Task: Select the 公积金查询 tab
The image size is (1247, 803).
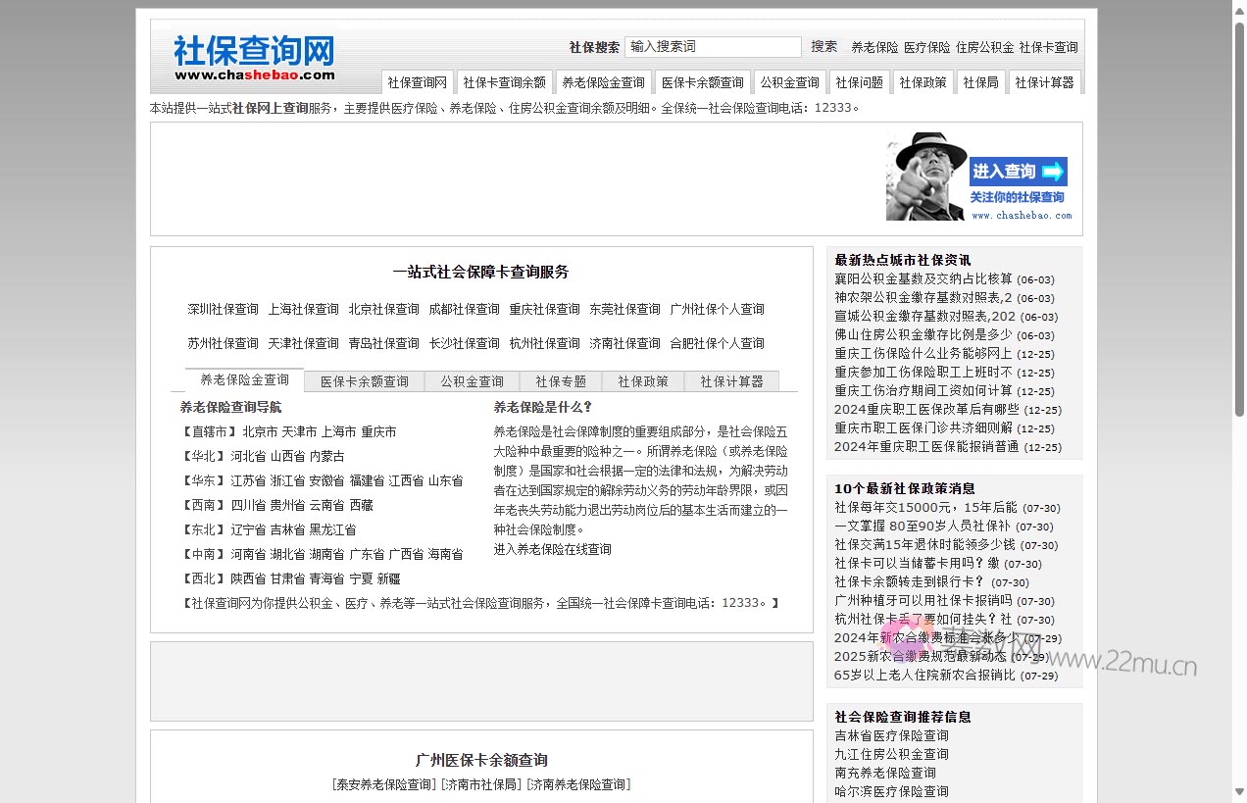Action: 472,380
